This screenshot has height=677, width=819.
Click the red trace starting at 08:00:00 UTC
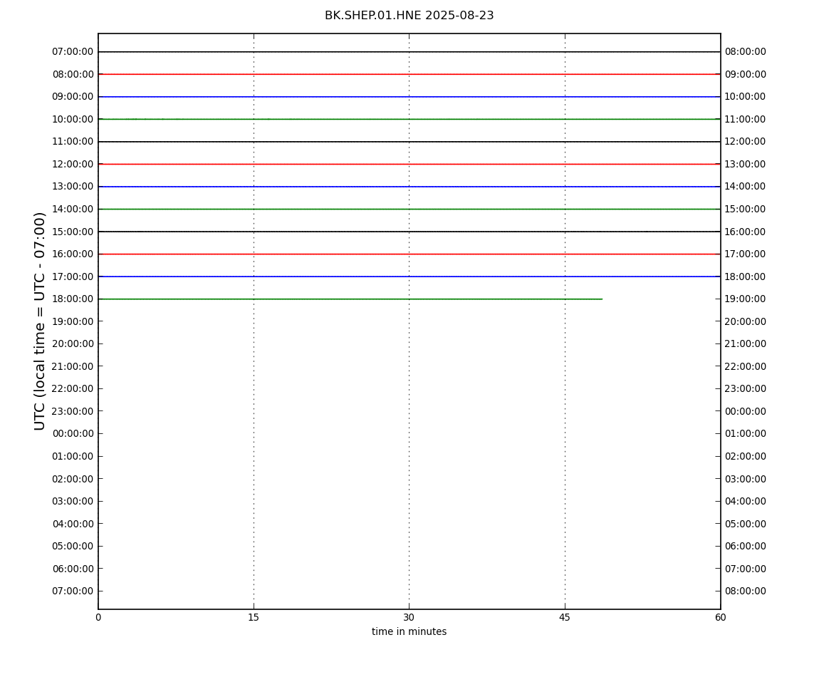tap(409, 74)
